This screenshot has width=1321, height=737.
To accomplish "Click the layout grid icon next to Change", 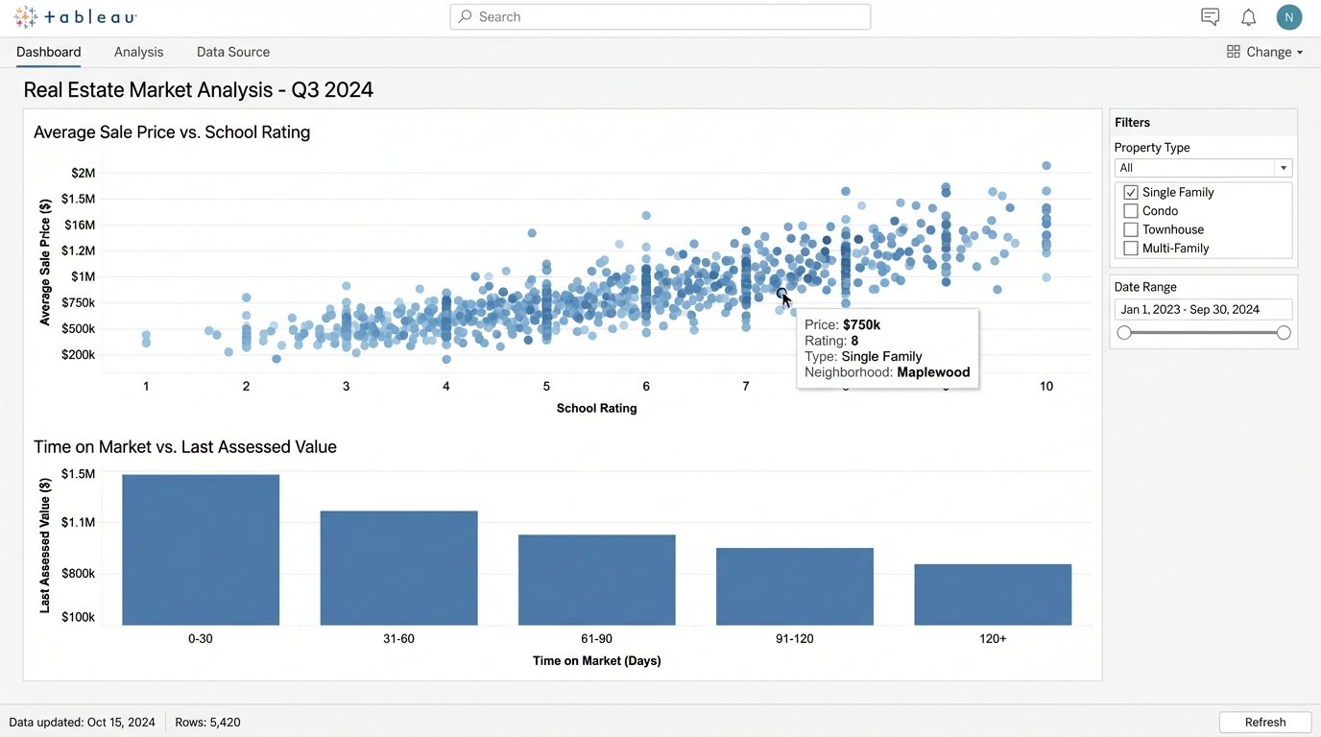I will click(1233, 52).
